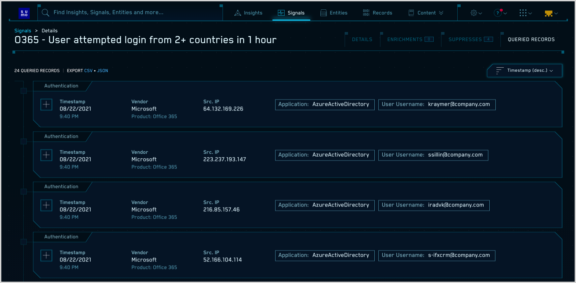576x283 pixels.
Task: Open the Timestamp (desc.) sort dropdown
Action: pos(524,70)
